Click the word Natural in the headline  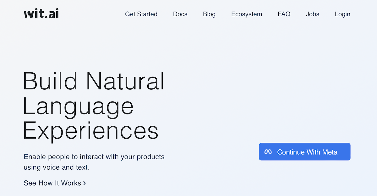[125, 81]
